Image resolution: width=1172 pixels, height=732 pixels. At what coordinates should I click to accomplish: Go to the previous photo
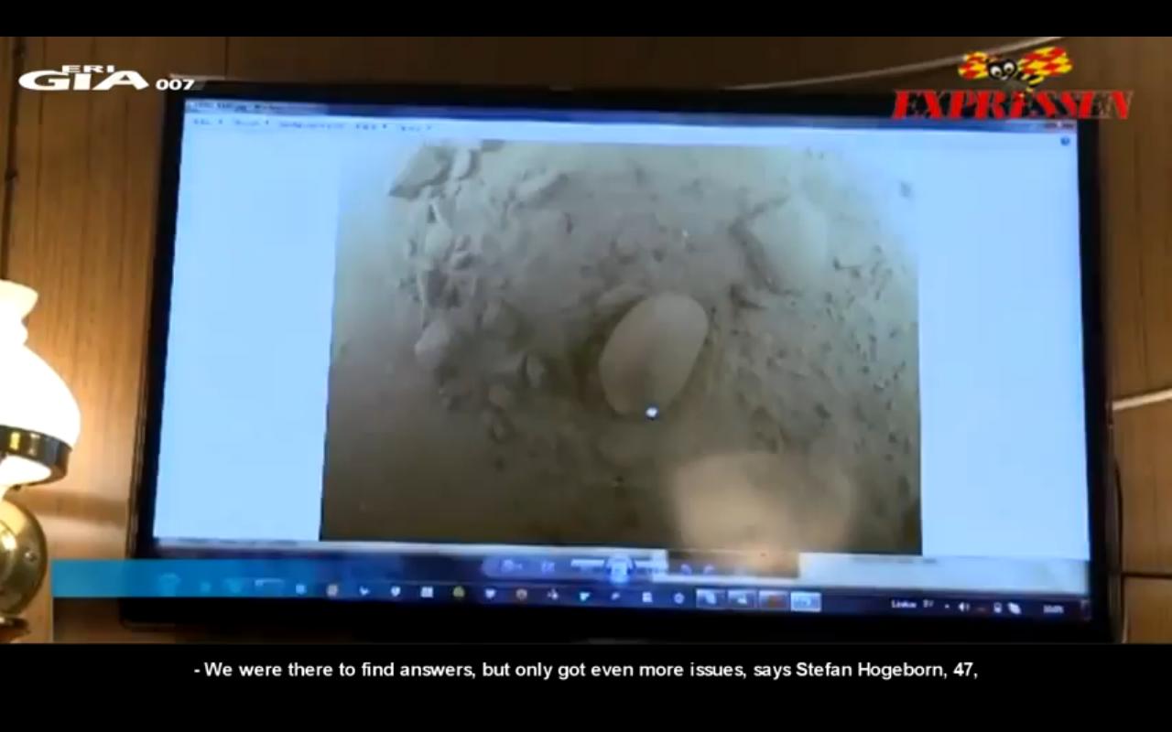587,564
